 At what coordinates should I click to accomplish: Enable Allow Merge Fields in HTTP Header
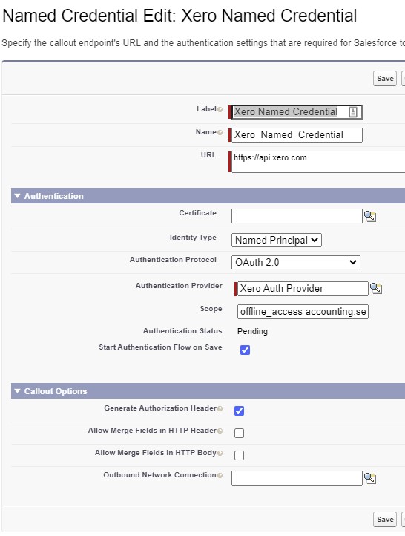tap(239, 433)
